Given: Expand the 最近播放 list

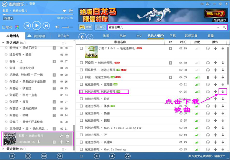Looking at the screenshot, I should click(x=3, y=149).
